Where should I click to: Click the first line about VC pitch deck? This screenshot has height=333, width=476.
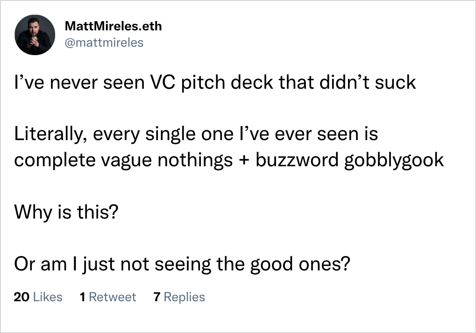click(x=215, y=82)
